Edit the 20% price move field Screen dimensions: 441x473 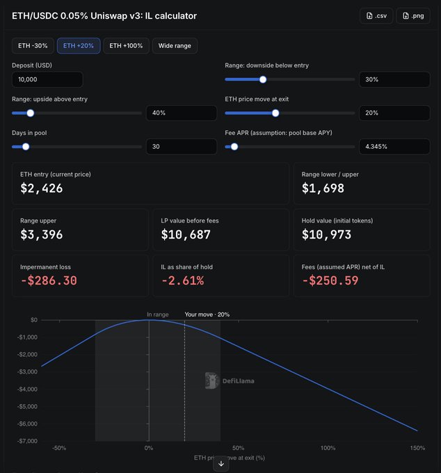[394, 113]
